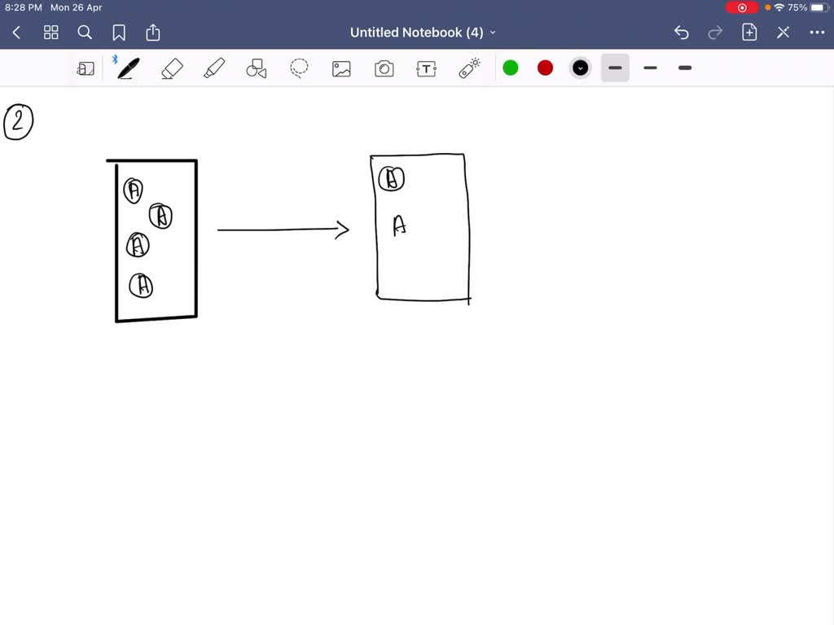834x625 pixels.
Task: Bookmark the current page
Action: coord(119,33)
